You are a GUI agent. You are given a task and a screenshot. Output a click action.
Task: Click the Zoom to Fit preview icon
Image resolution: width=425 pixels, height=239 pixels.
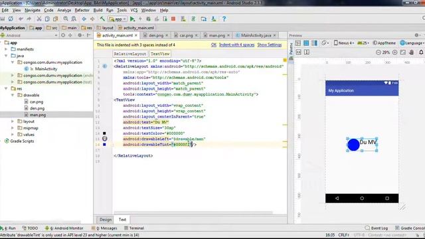pyautogui.click(x=403, y=52)
